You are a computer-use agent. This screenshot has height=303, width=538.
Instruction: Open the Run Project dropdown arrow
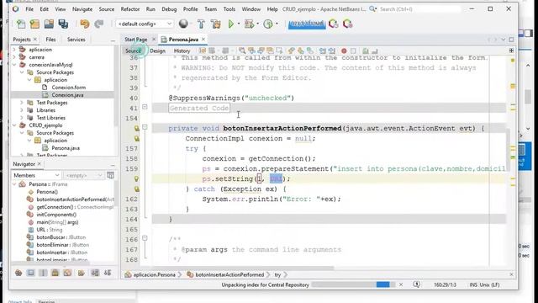239,24
